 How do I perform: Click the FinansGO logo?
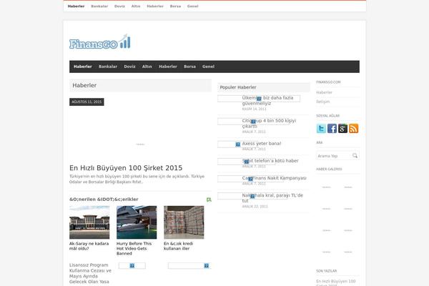coord(100,42)
